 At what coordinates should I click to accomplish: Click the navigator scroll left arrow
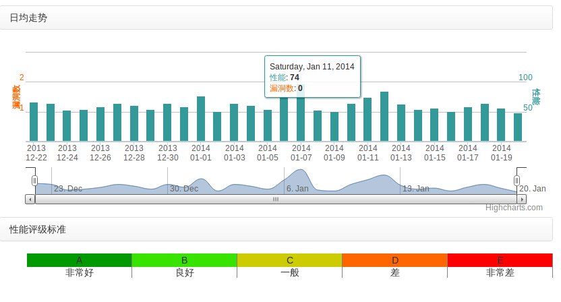[30, 200]
